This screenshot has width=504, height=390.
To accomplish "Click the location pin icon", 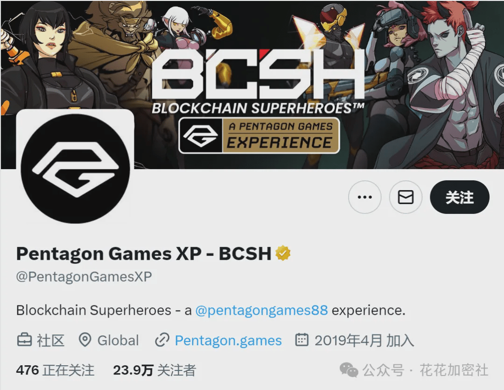I will coord(85,340).
